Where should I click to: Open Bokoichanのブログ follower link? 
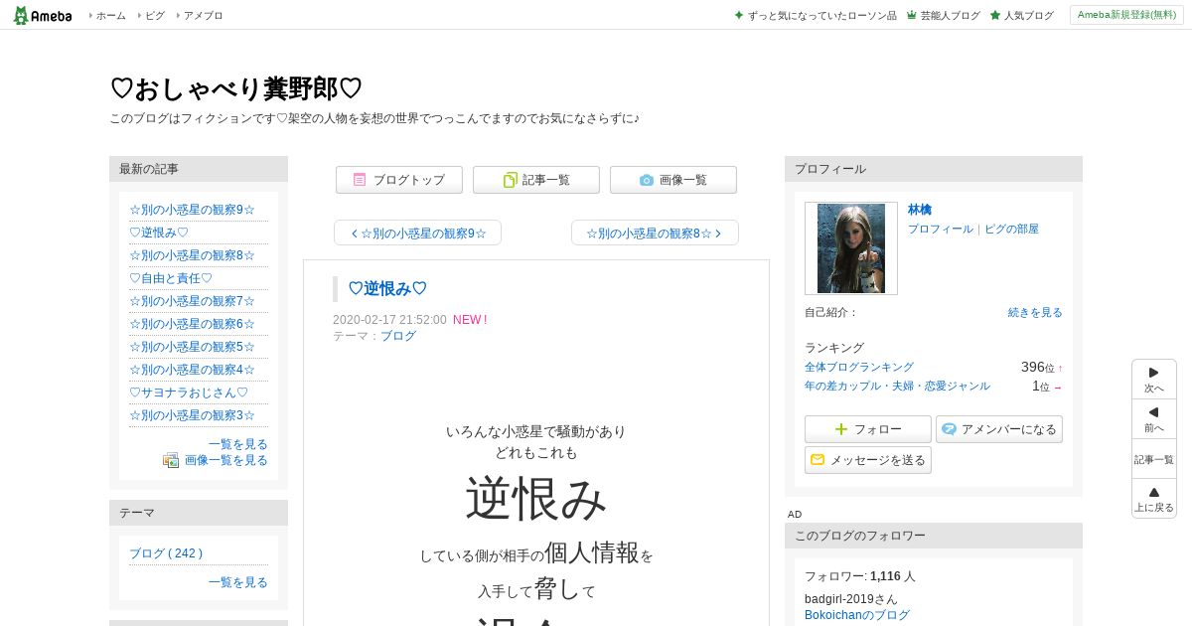coord(857,615)
